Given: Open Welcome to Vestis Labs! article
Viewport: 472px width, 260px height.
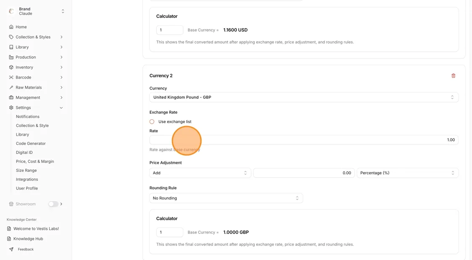Looking at the screenshot, I should pyautogui.click(x=36, y=228).
